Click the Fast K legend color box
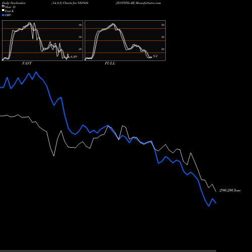Screen dimensions: 252x252 pos(3,10)
